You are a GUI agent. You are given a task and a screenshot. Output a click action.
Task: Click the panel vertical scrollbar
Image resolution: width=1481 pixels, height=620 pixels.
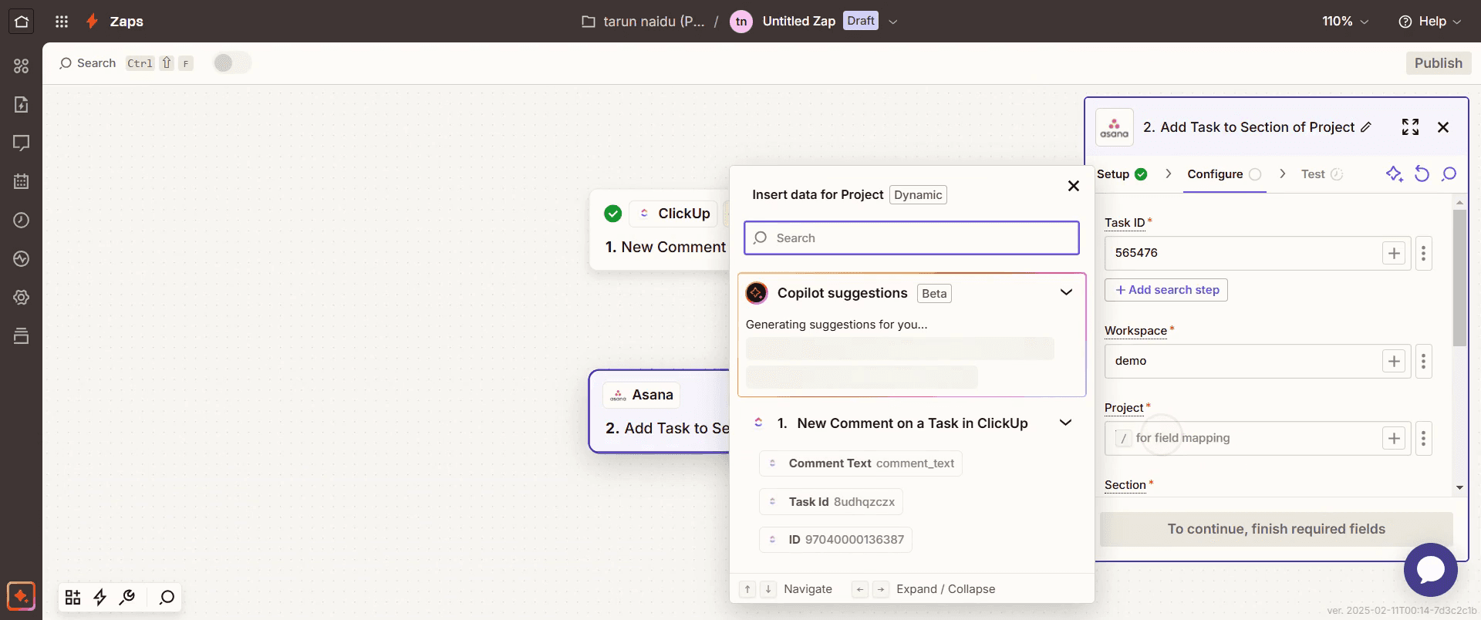coord(1459,278)
